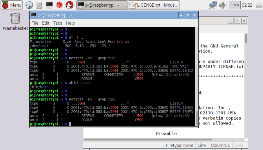This screenshot has width=263, height=150.
Task: Close the Mousepad LICENSE window
Action: tap(244, 21)
